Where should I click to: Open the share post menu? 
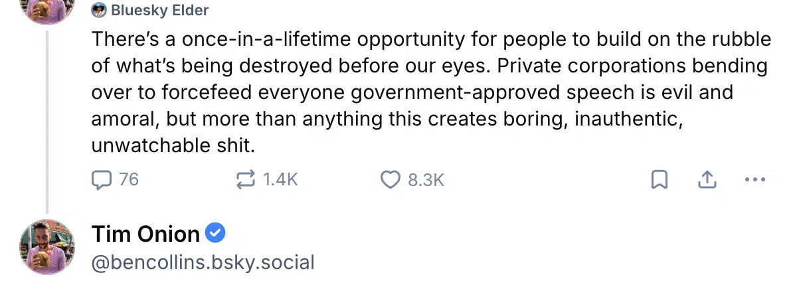(707, 179)
